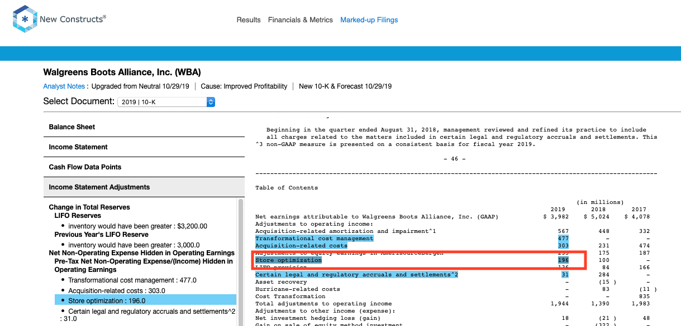The image size is (681, 326).
Task: Click highlighted Certain legal and regulatory accruals in filing
Action: 356,275
